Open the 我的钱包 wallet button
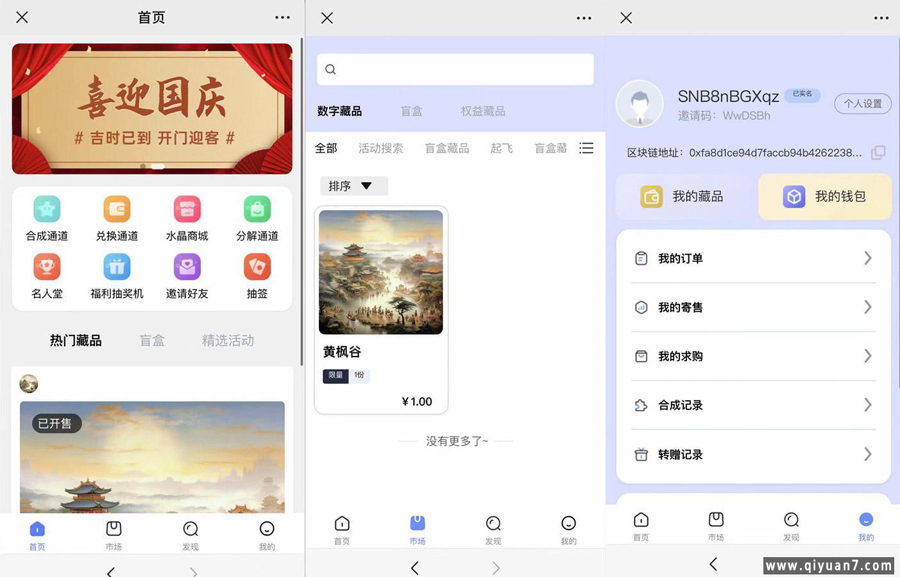 click(825, 197)
